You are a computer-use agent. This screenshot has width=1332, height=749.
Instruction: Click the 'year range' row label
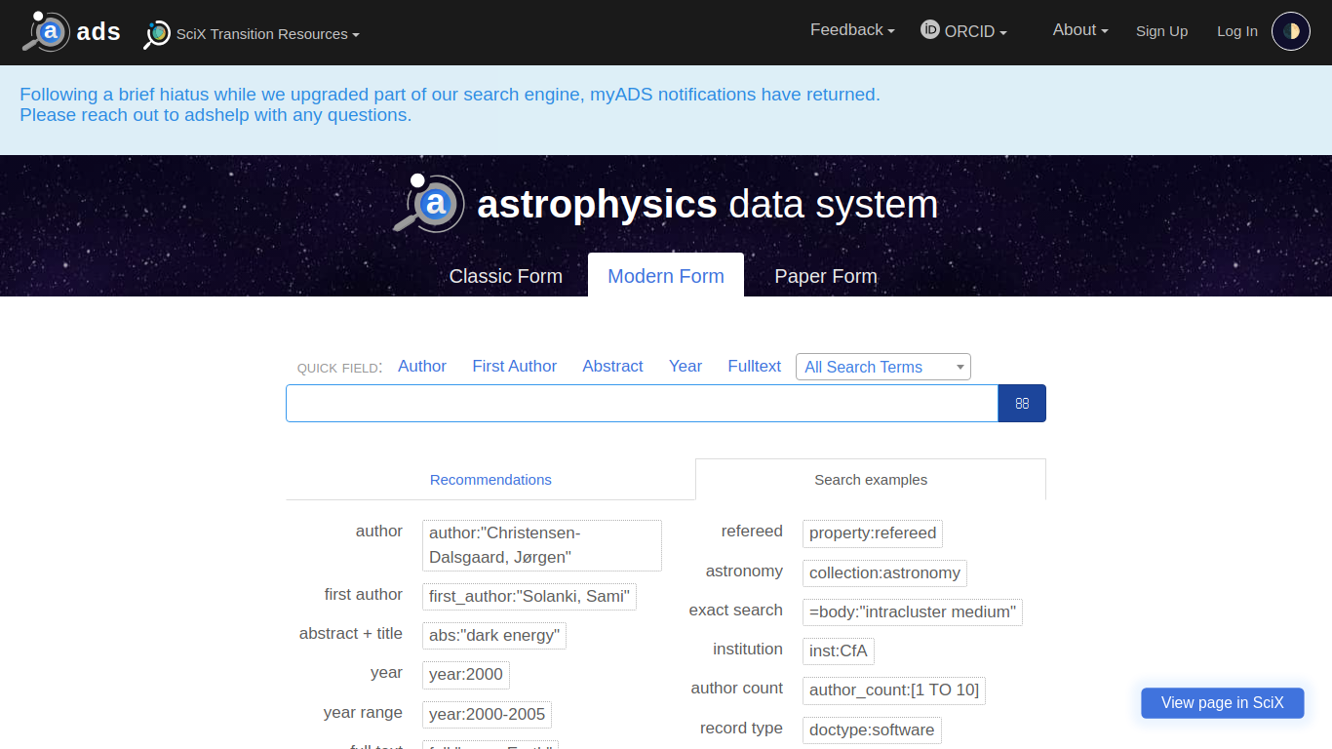click(363, 713)
